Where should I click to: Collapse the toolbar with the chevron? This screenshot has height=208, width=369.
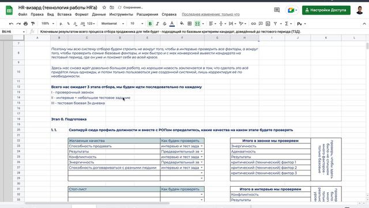pyautogui.click(x=364, y=24)
